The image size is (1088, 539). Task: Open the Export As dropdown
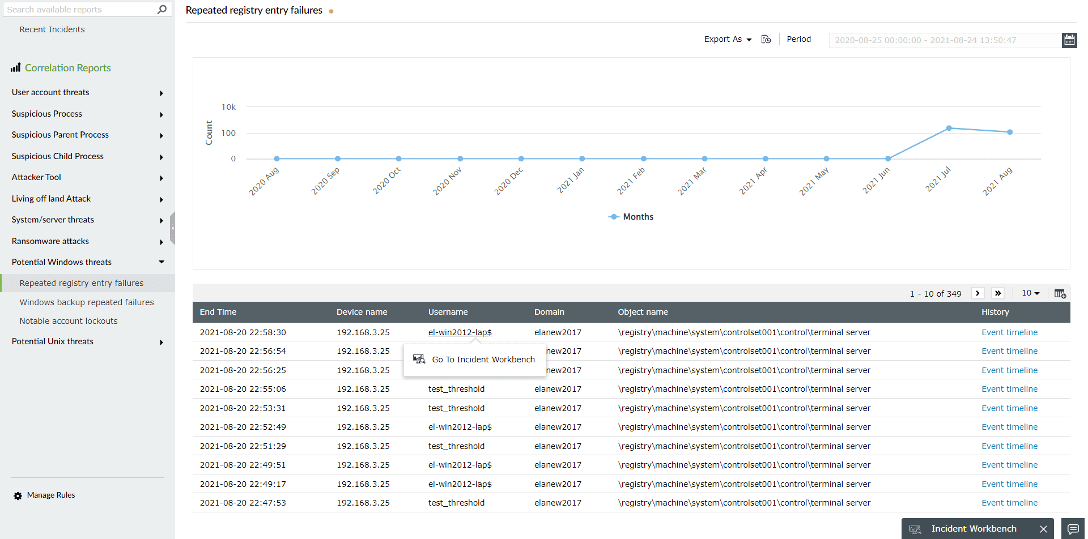[x=728, y=39]
